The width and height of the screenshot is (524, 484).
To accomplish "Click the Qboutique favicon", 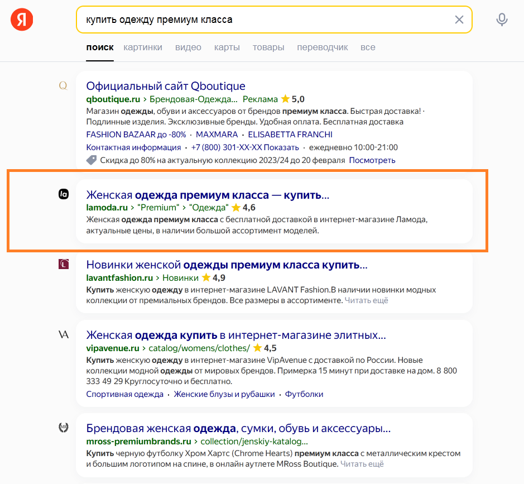I will [63, 86].
